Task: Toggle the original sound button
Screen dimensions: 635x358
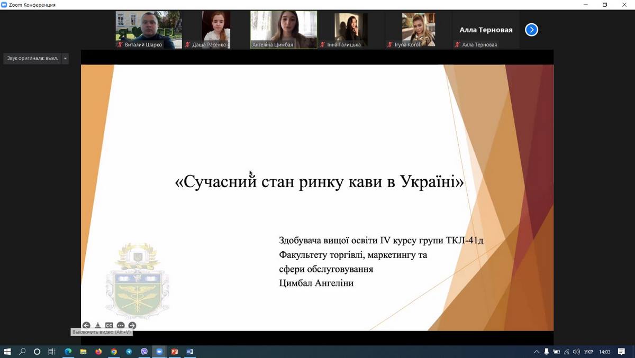Action: tap(32, 59)
